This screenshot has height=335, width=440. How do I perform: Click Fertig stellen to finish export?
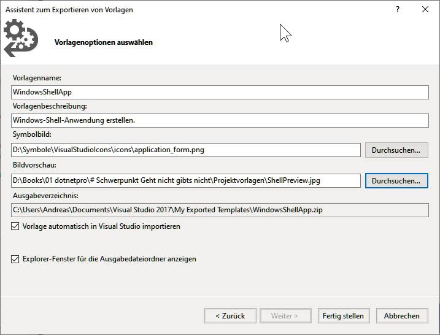[344, 315]
